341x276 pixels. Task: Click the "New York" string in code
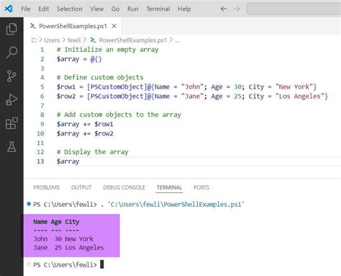[x=294, y=86]
